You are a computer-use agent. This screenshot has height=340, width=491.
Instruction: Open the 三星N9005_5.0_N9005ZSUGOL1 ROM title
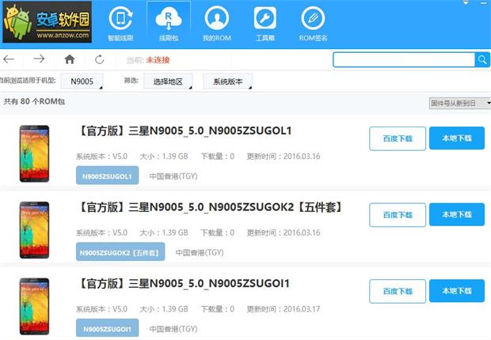[x=185, y=130]
